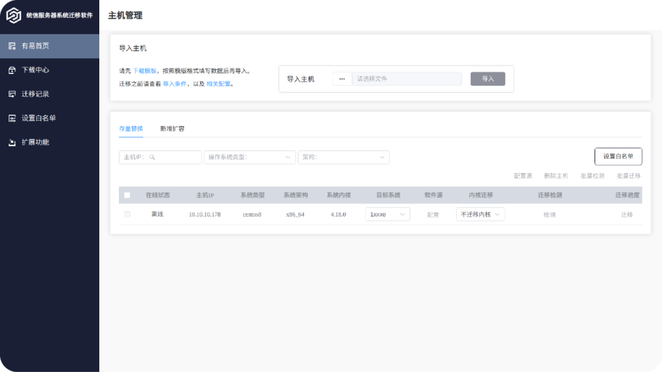Image resolution: width=662 pixels, height=372 pixels.
Task: Click the 配置源 action
Action: tap(523, 176)
